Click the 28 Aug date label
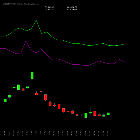The image size is (140, 140). point(81,133)
